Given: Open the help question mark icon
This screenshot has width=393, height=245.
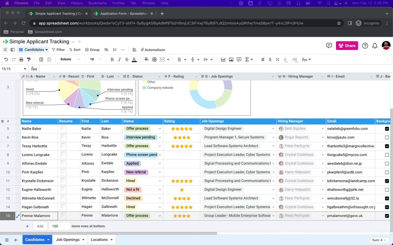Looking at the screenshot, I should [x=365, y=46].
